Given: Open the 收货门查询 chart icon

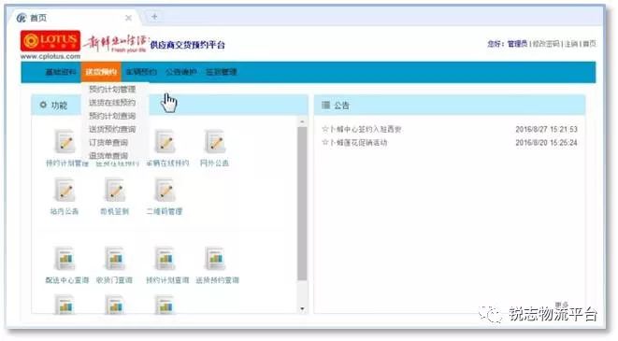Looking at the screenshot, I should point(115,258).
